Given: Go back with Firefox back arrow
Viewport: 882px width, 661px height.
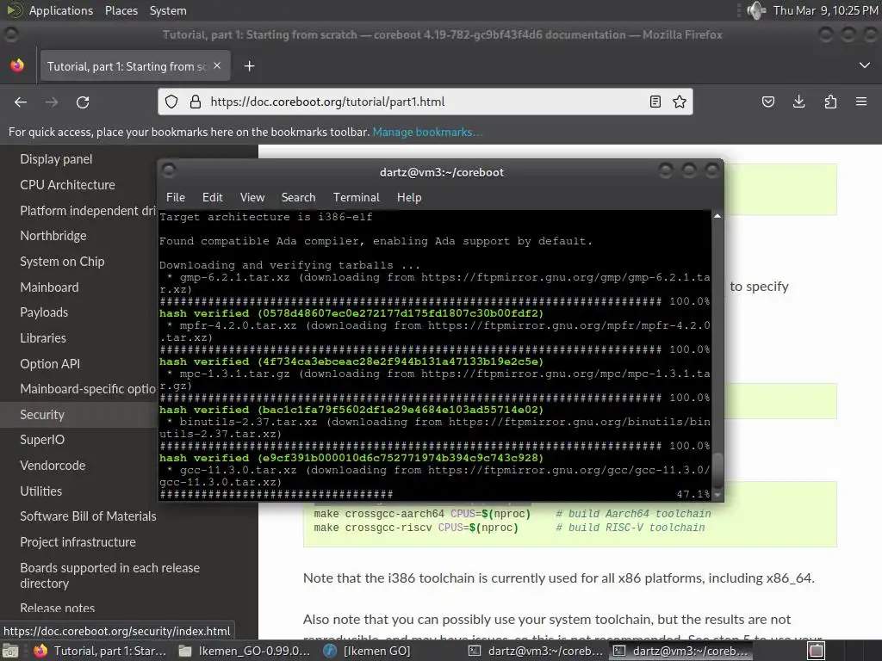Looking at the screenshot, I should [x=21, y=102].
